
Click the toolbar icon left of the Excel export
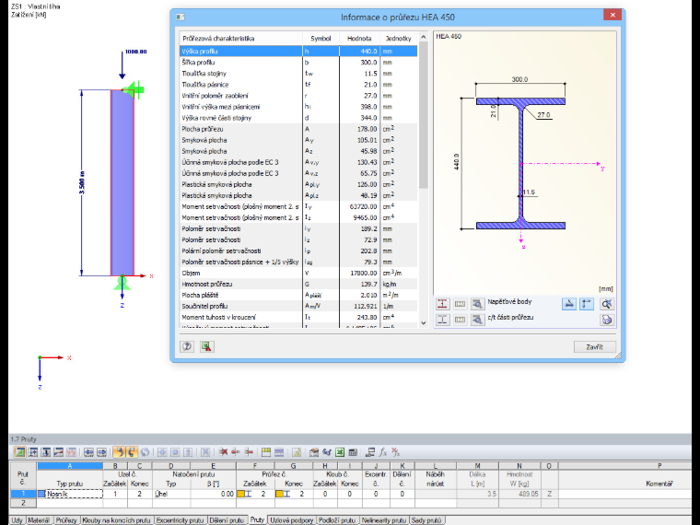click(327, 452)
